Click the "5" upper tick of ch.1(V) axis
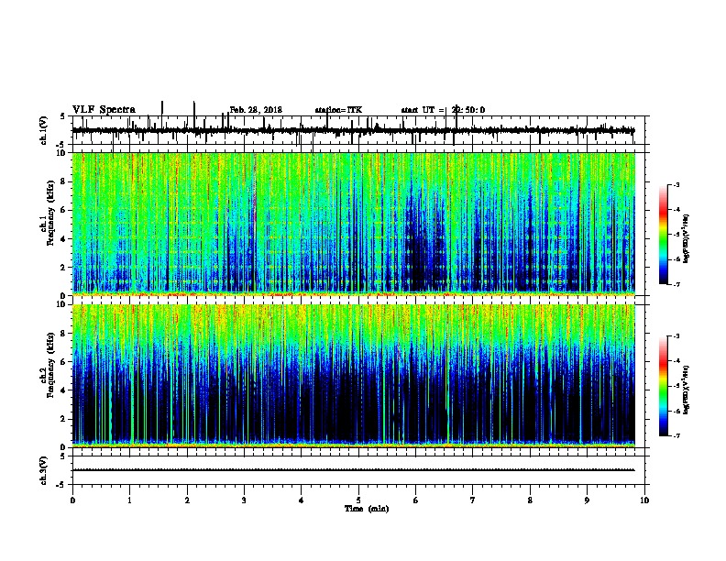 coord(63,116)
